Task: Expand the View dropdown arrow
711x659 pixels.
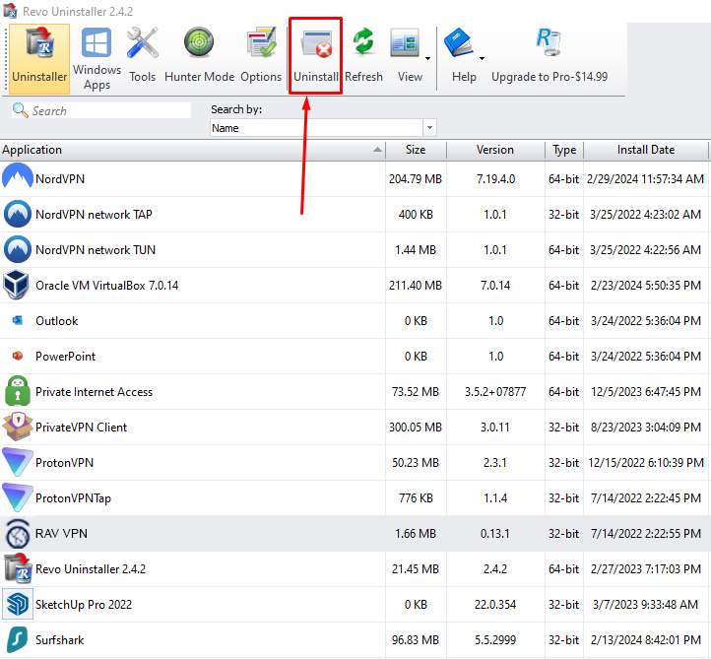Action: point(427,58)
